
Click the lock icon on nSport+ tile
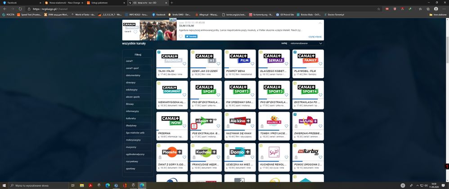194,127
